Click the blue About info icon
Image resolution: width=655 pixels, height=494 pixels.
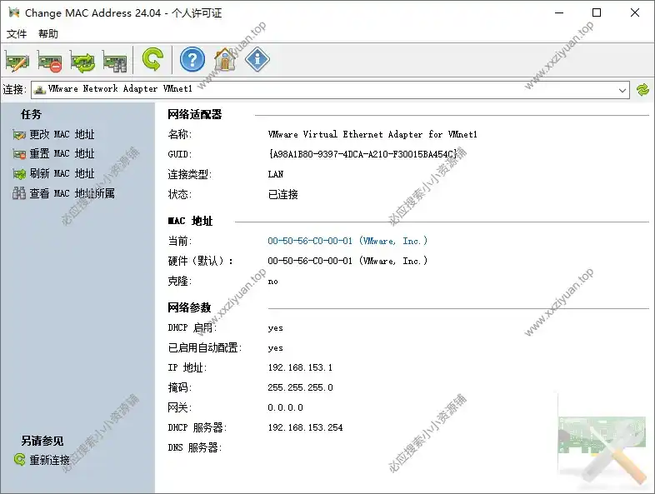[257, 60]
